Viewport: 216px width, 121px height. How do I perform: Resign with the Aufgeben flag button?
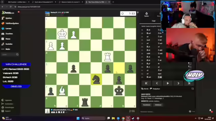155,89
